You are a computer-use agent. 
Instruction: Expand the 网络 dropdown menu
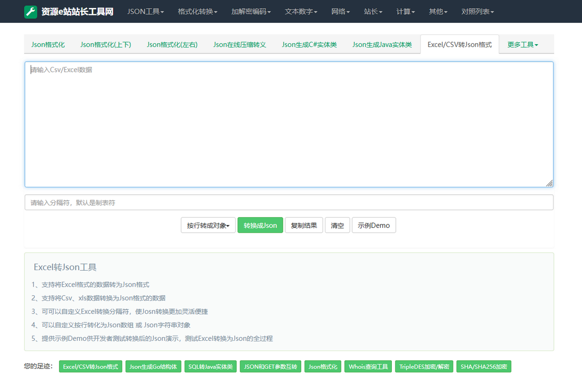pos(341,12)
